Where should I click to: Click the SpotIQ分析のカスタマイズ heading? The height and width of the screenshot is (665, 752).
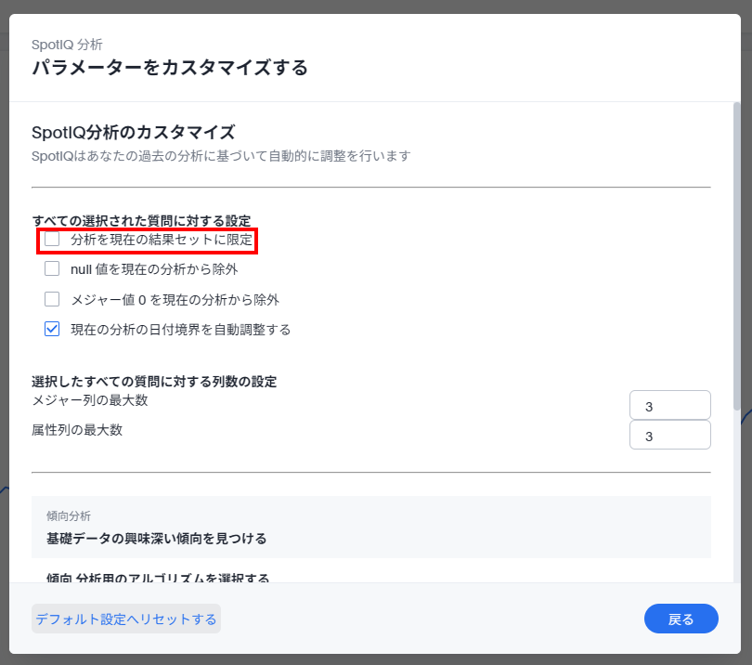tap(134, 131)
